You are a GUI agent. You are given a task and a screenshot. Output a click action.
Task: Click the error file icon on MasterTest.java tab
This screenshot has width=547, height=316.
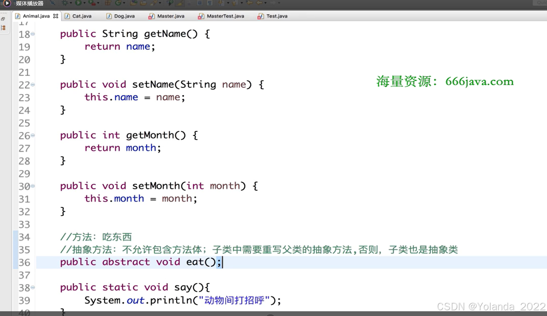(201, 16)
